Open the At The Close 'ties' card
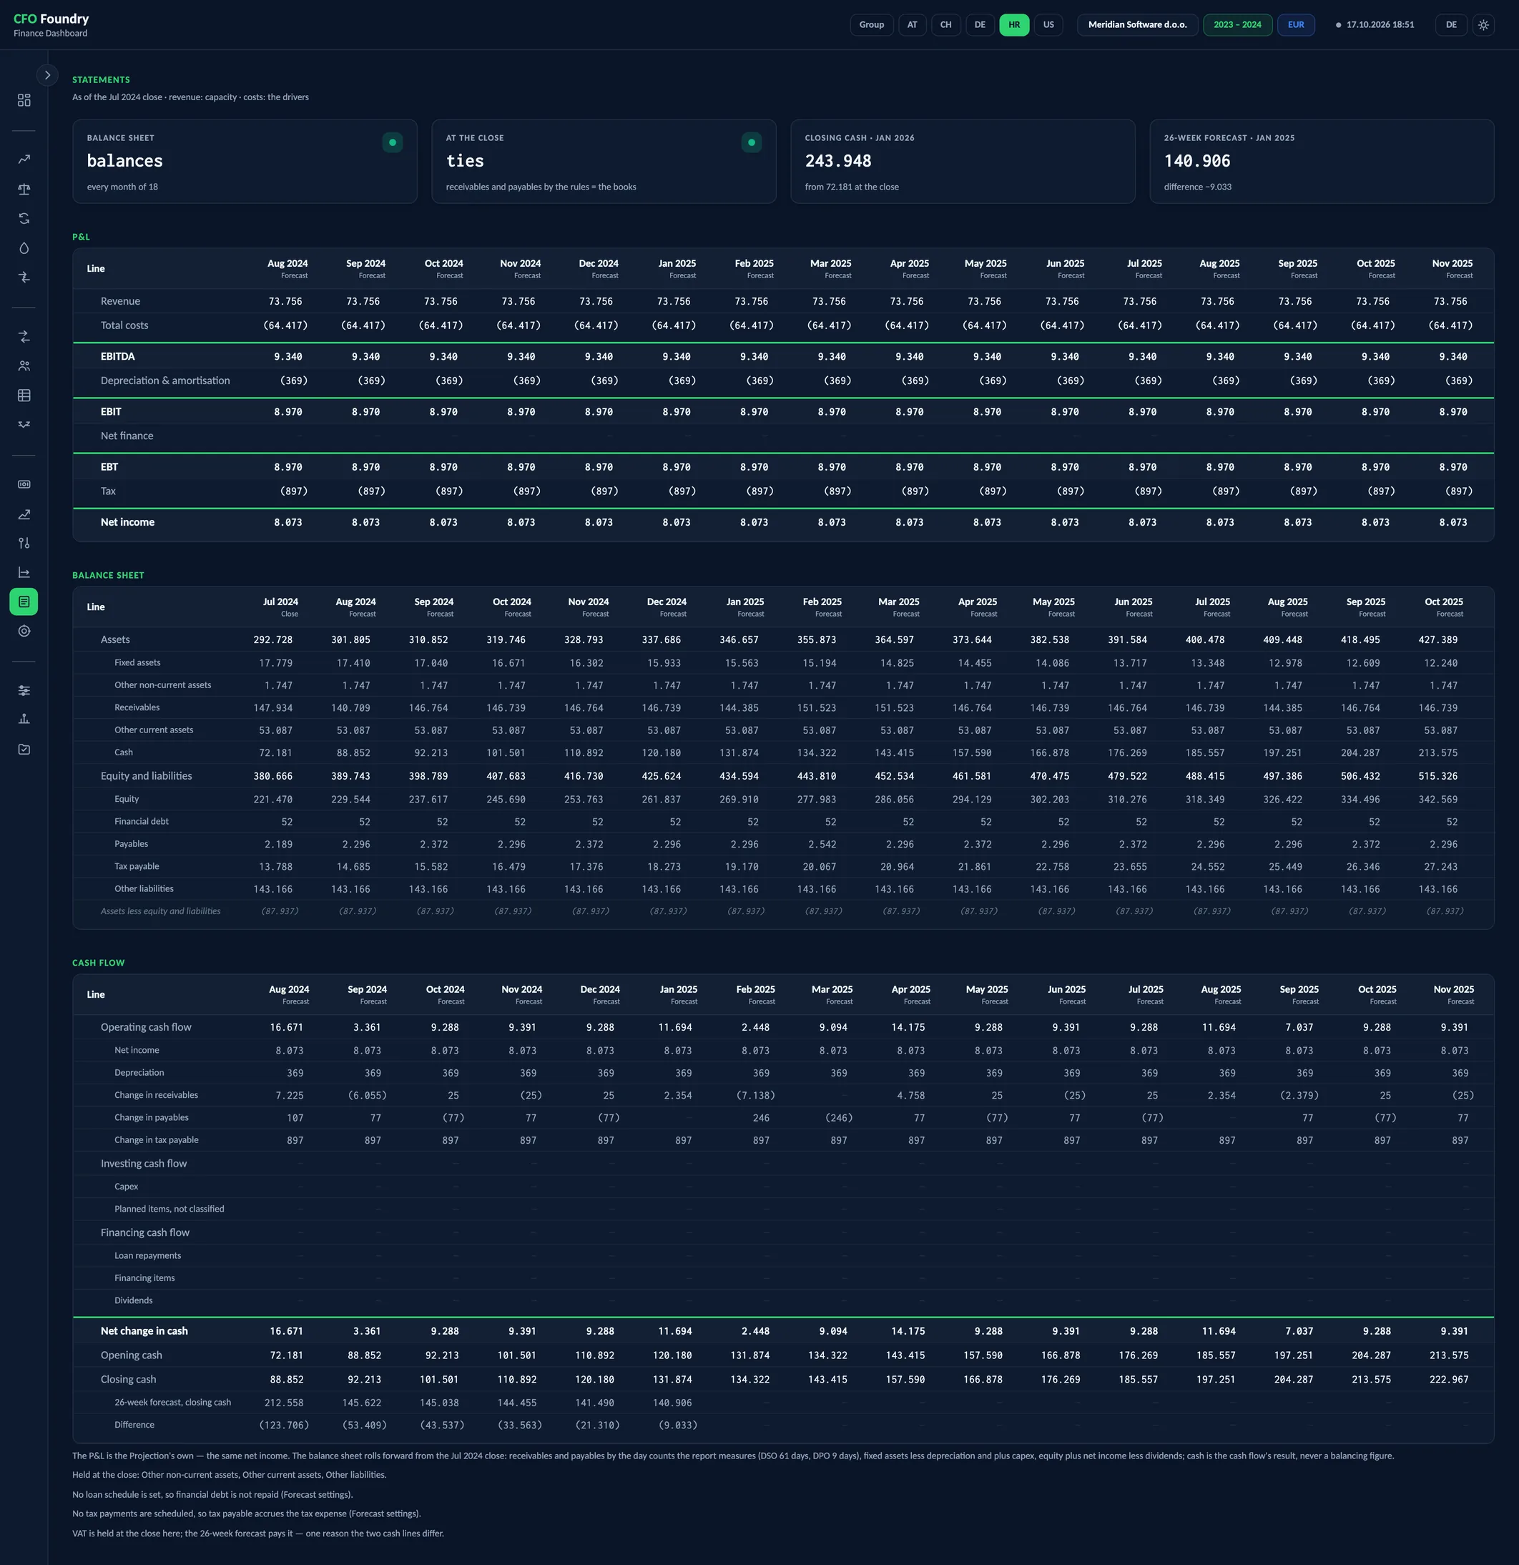The image size is (1519, 1565). [604, 161]
